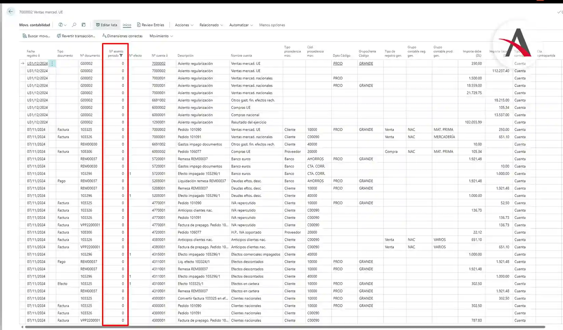Open Dimensiones correctas action
Screen dimensions: 563x330
coord(122,36)
